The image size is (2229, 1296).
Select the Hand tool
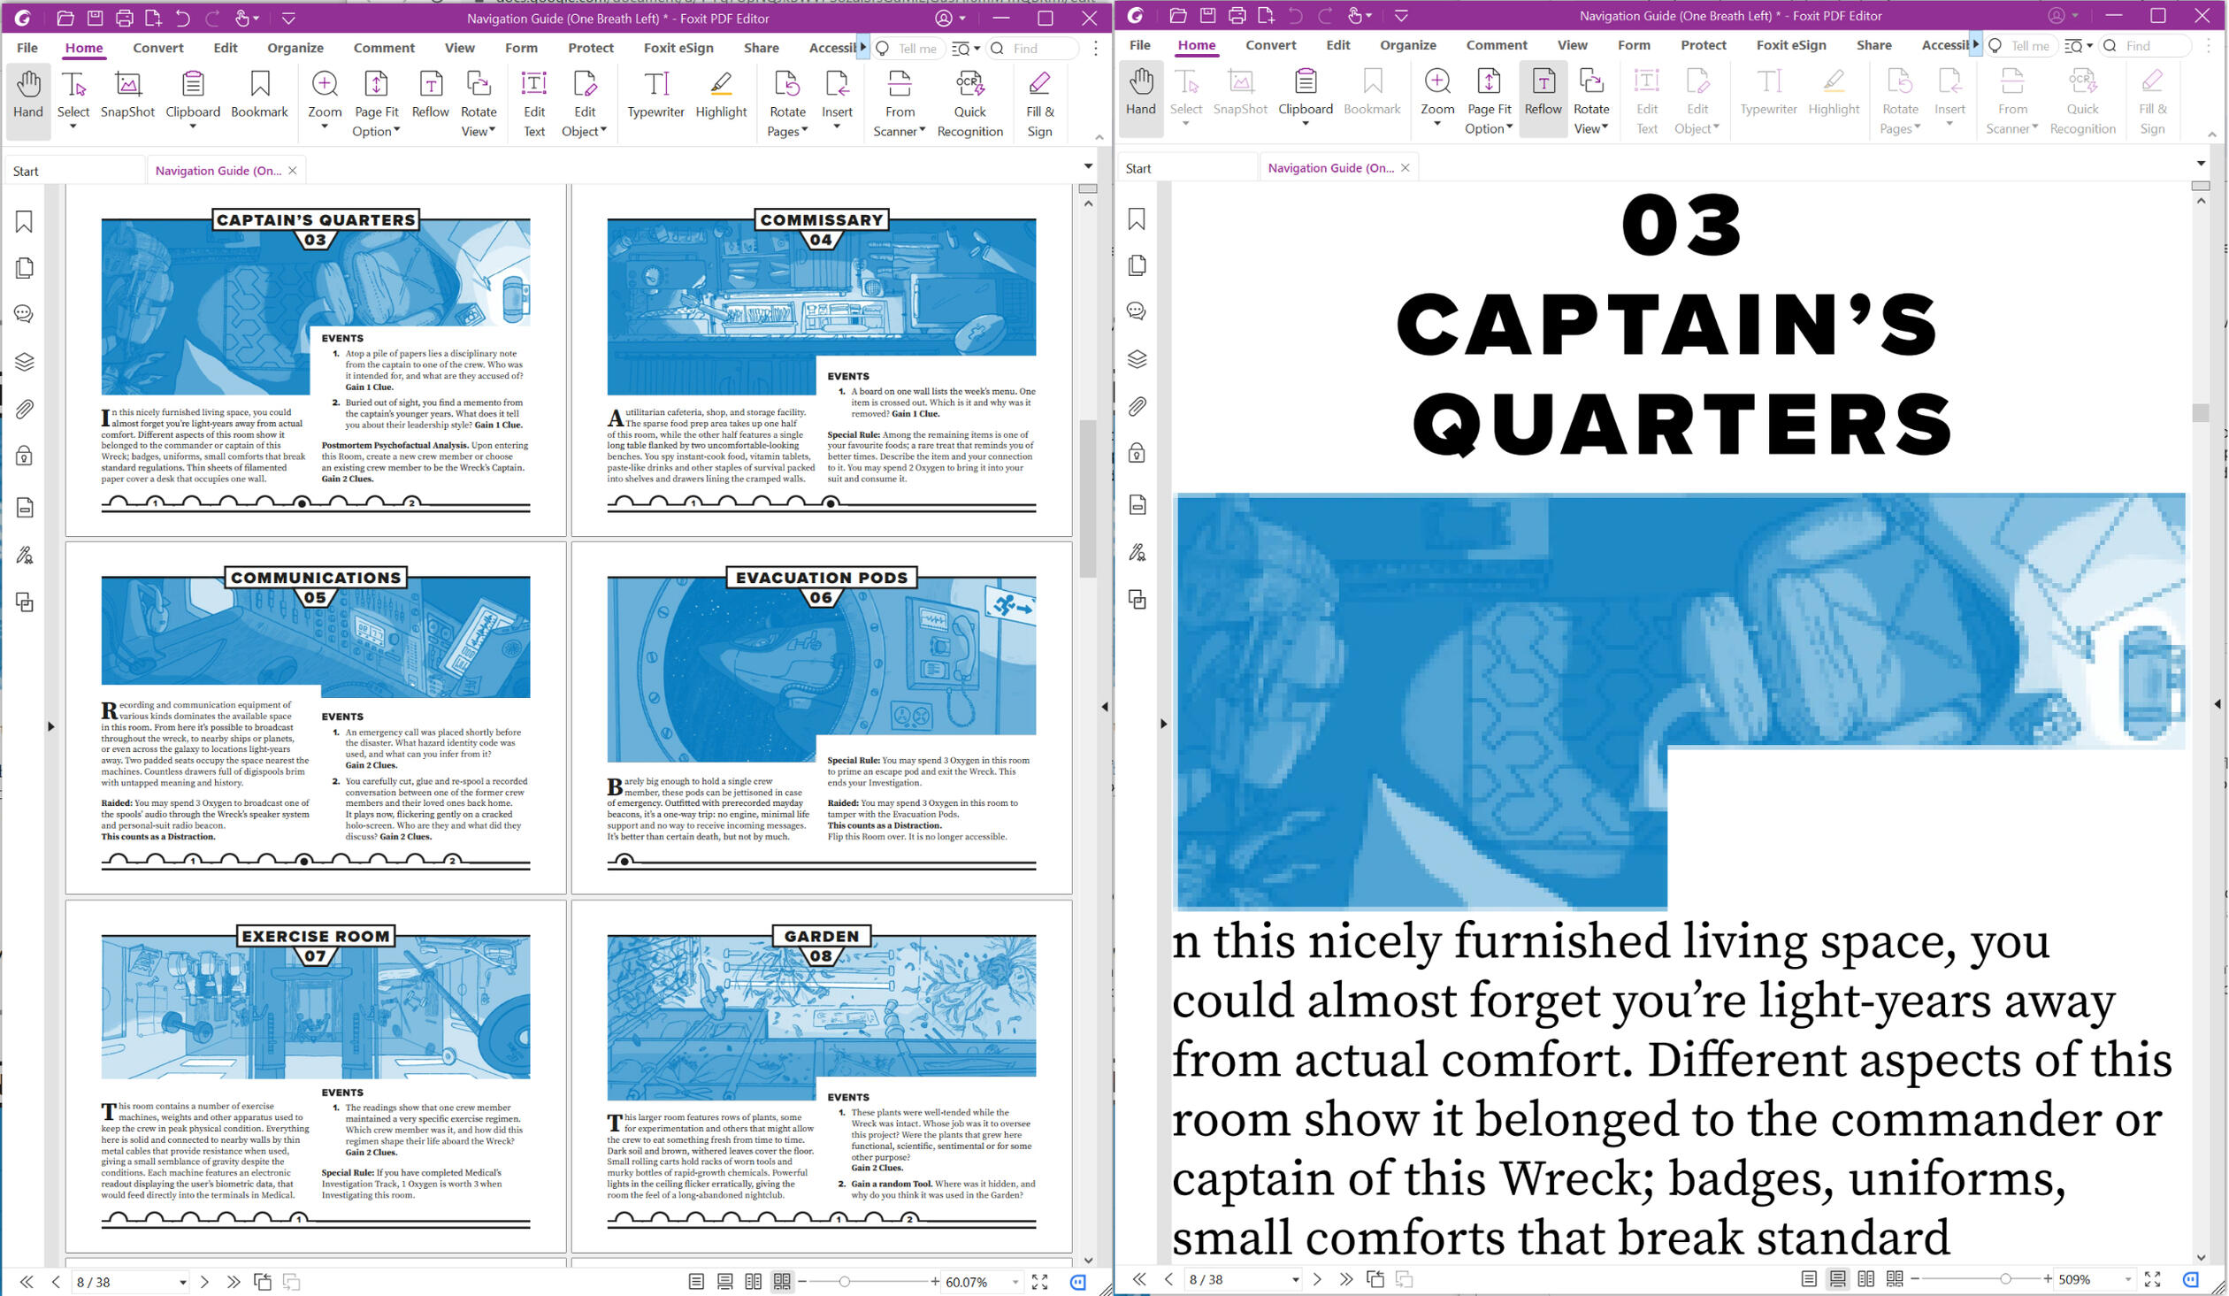[27, 95]
